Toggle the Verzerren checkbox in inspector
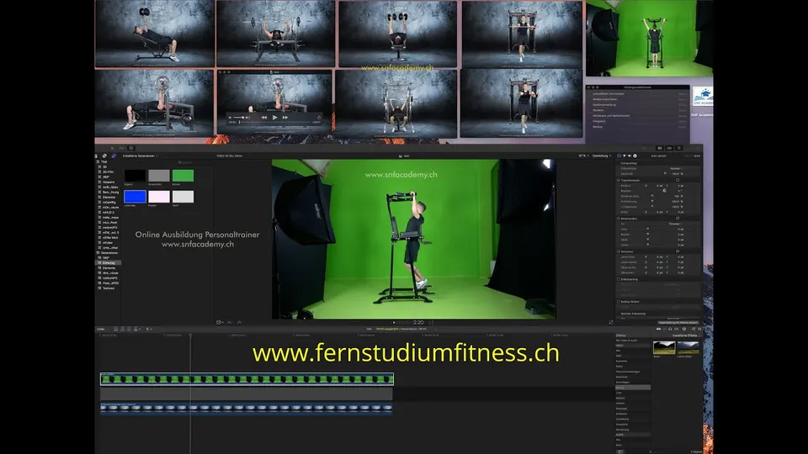 coord(619,251)
